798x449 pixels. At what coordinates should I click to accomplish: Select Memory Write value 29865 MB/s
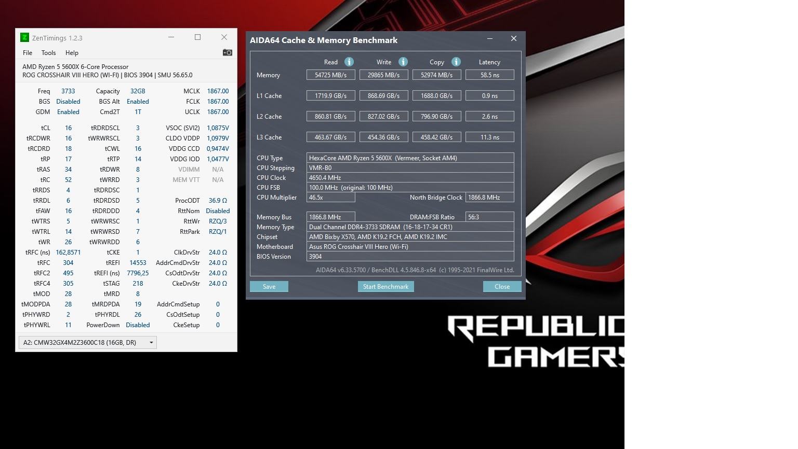pyautogui.click(x=384, y=75)
